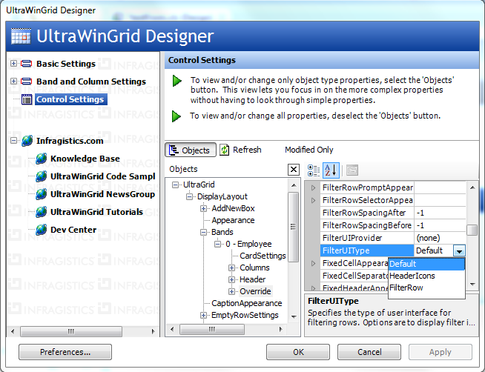
Task: Toggle the Objects button
Action: point(191,150)
